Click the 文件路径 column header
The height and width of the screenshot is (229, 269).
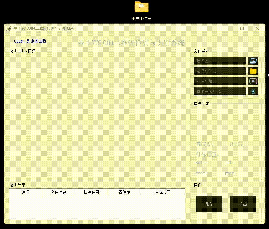tap(58, 192)
